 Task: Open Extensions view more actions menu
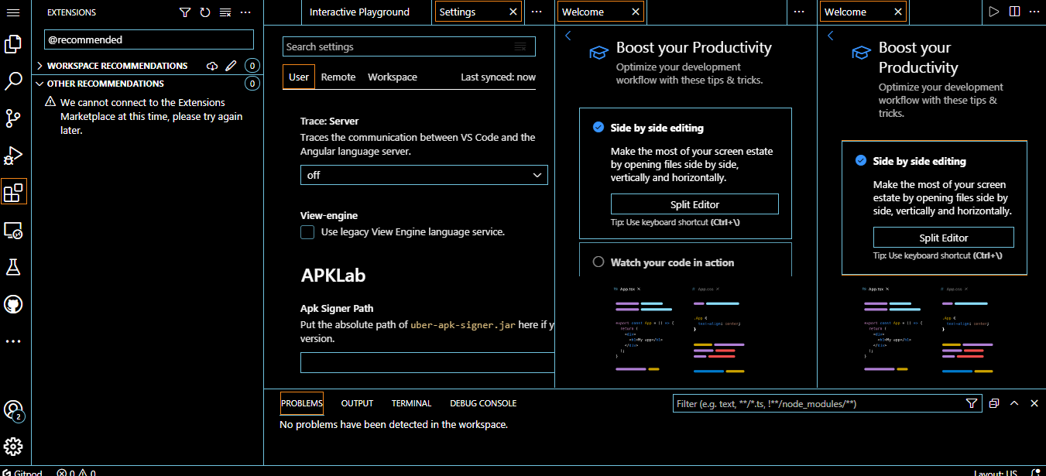(x=245, y=12)
